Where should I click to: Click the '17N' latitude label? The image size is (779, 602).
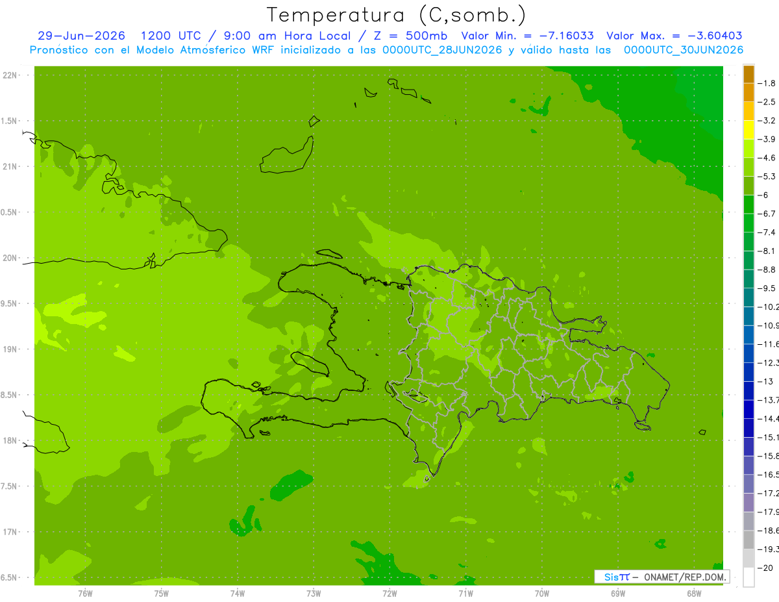(10, 532)
